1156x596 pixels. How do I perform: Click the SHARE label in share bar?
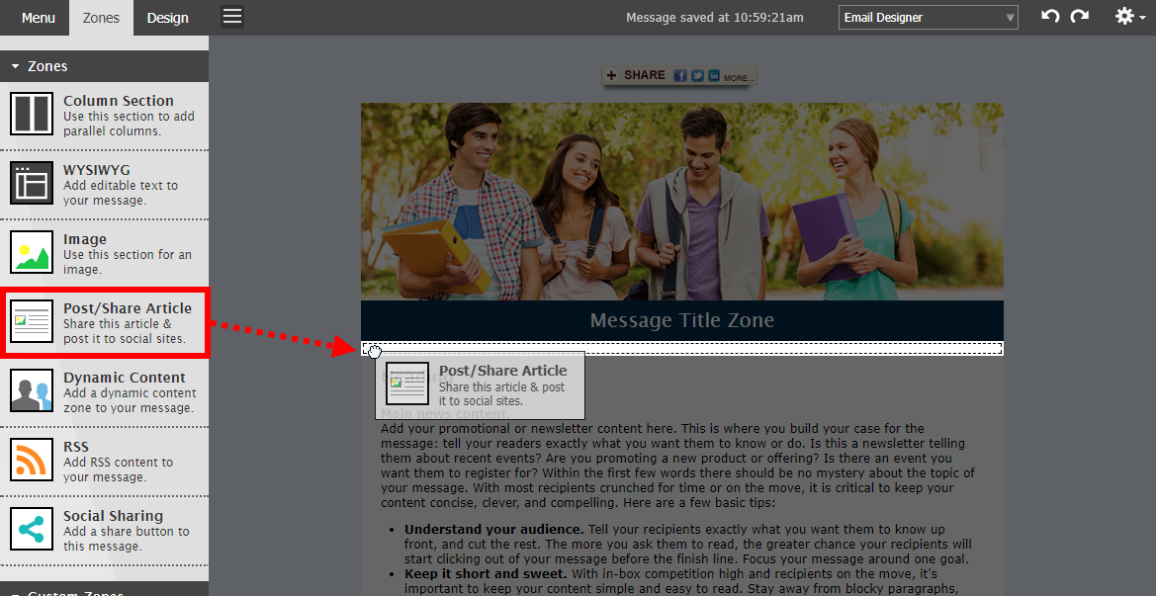(645, 75)
